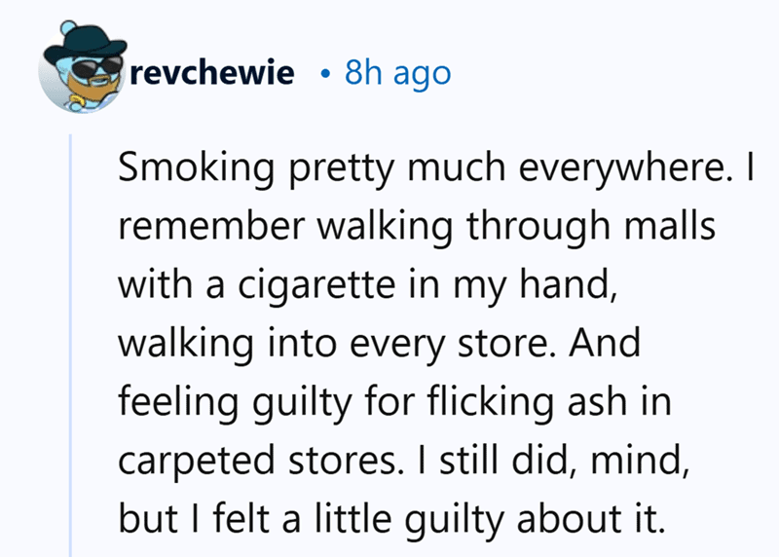The height and width of the screenshot is (557, 779).
Task: Click the word "And" after "store."
Action: 605,344
